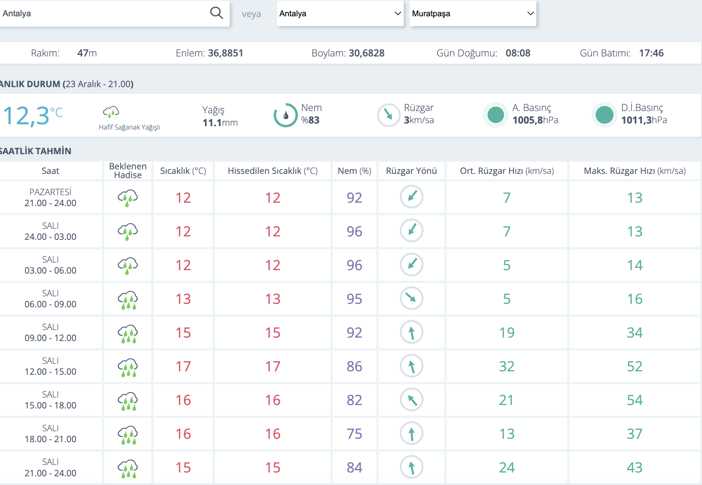Click weather icon for Salı 18.00 - 21.00
The height and width of the screenshot is (485, 702).
[x=128, y=435]
